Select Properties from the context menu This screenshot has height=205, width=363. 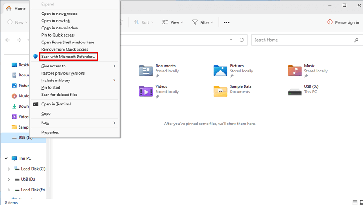click(50, 132)
